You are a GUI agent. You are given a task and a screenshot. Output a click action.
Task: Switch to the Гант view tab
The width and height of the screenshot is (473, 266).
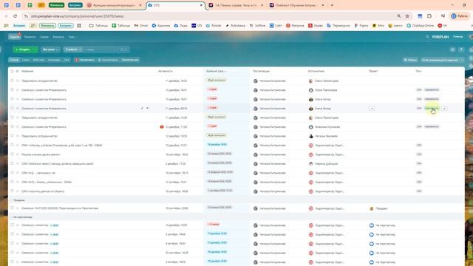pos(67,60)
